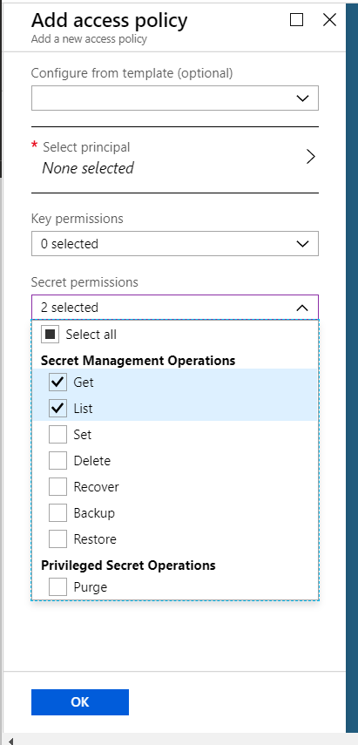Maximize the Add access policy blade
The height and width of the screenshot is (745, 358).
pos(296,19)
